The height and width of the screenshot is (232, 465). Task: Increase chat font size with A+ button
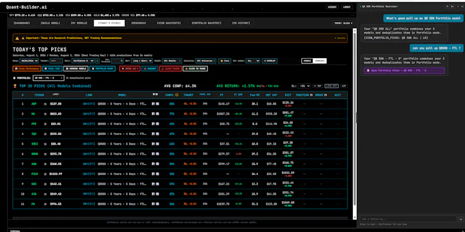pos(453,6)
